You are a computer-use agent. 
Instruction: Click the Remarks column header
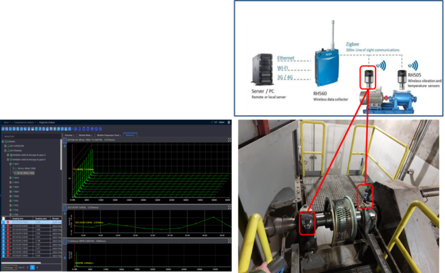tap(56, 219)
